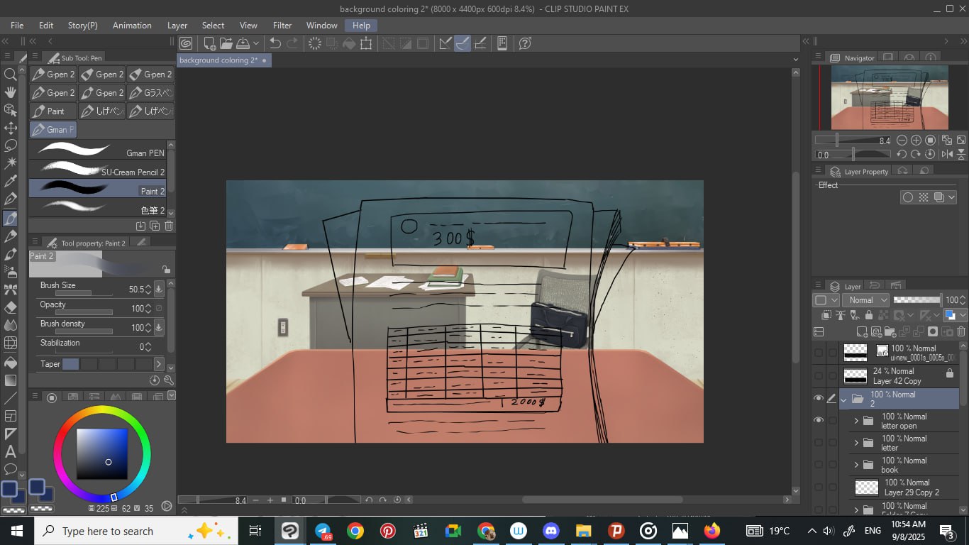Show the hidden 'Layer 42 Copy' layer
Screen dimensions: 969x545
[x=819, y=375]
